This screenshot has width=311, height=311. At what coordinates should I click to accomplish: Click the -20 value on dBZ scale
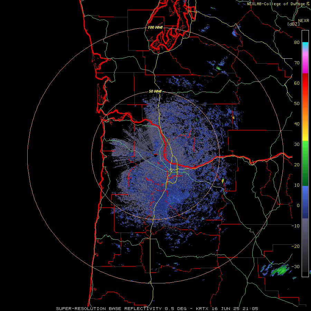pos(295,246)
